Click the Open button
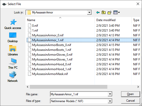This screenshot has width=142, height=106. (x=131, y=94)
